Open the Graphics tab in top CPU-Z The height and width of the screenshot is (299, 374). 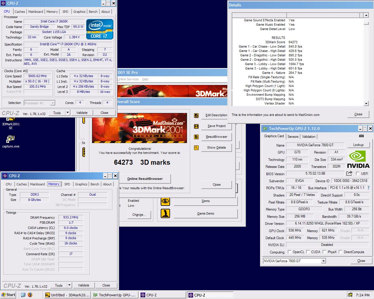tap(79, 12)
